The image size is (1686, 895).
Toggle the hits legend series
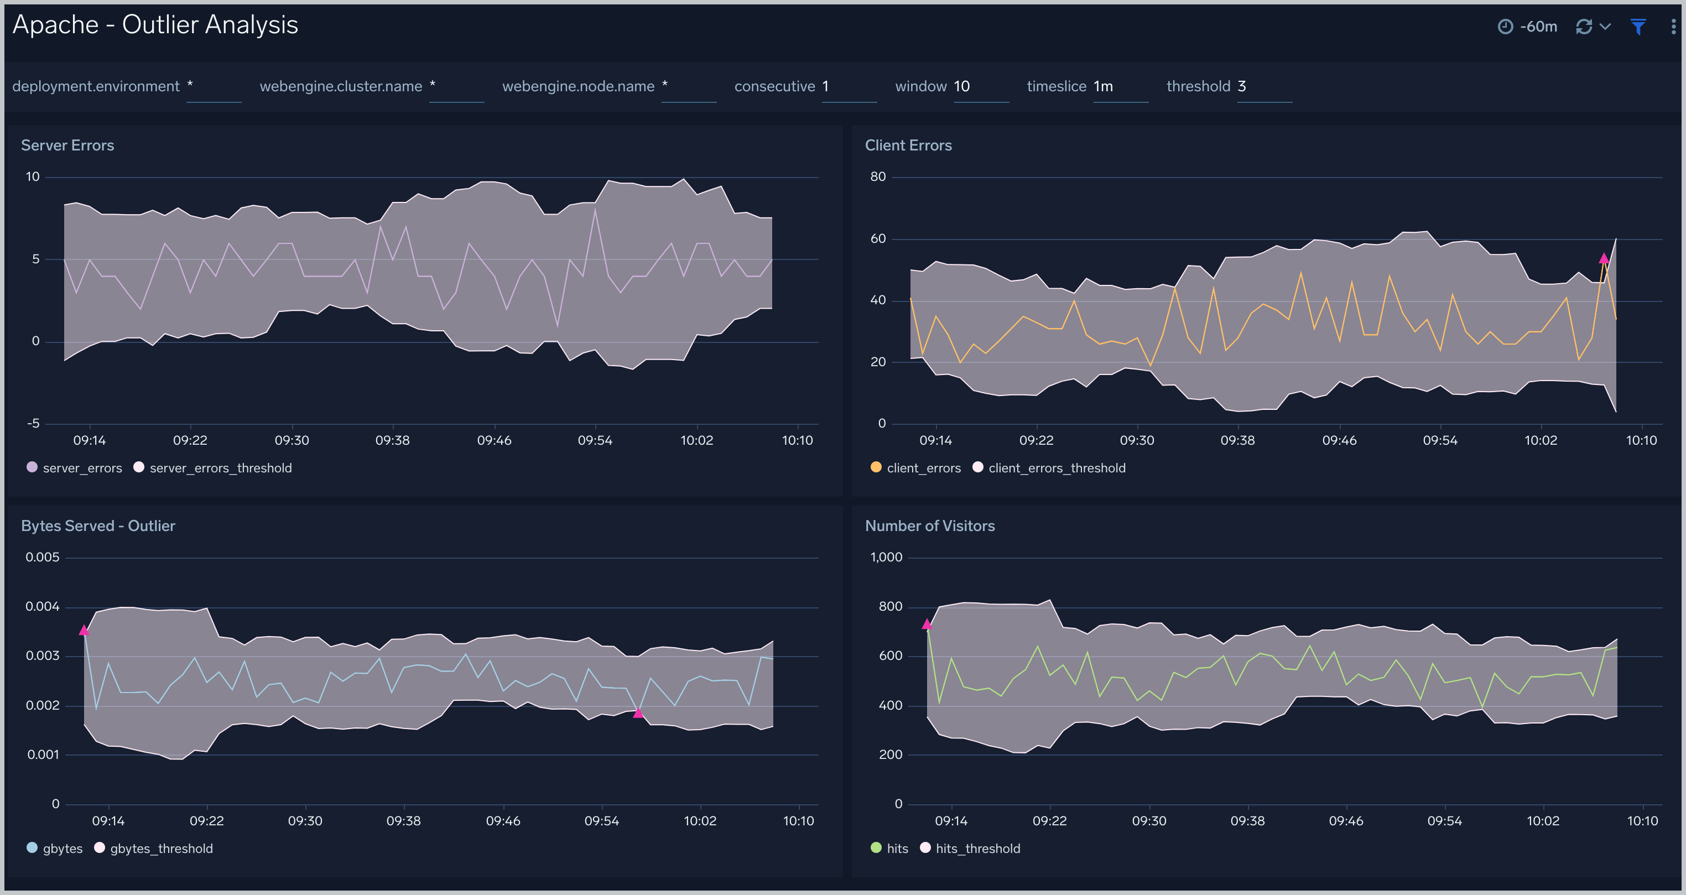click(889, 849)
